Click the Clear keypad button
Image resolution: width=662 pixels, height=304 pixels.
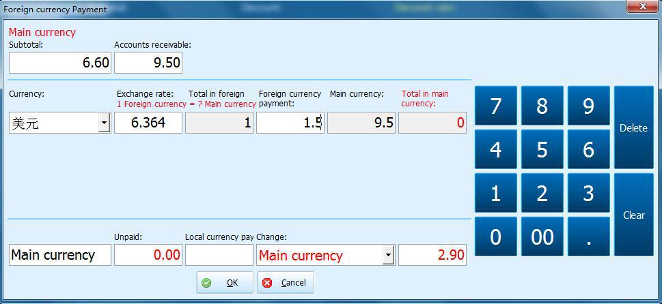[x=633, y=215]
